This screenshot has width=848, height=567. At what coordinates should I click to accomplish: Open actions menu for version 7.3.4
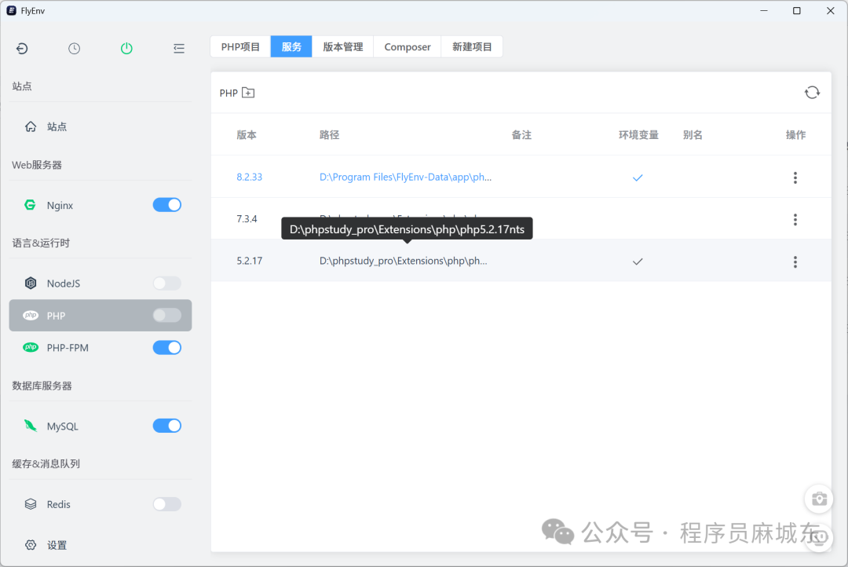795,219
